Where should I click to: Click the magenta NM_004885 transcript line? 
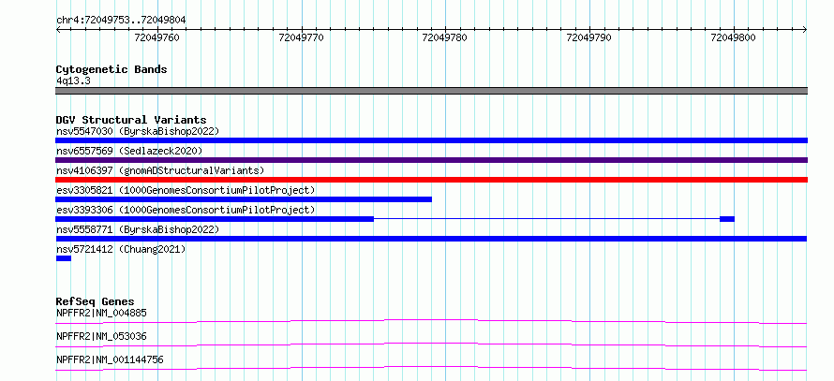(431, 321)
